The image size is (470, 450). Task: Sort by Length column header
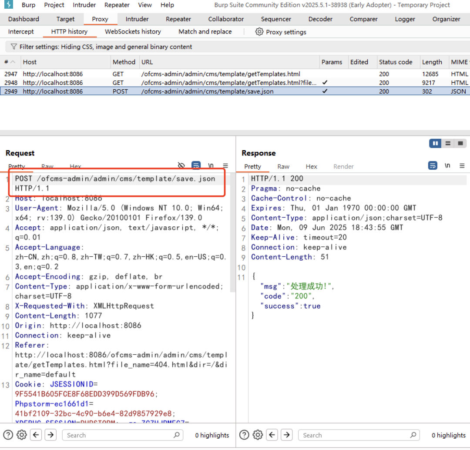point(434,62)
